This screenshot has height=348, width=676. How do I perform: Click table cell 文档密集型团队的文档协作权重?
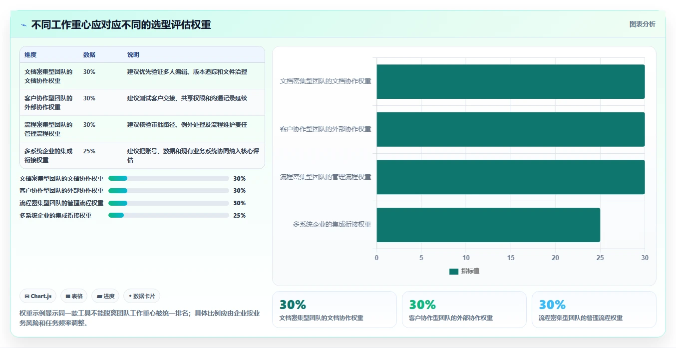(x=48, y=76)
